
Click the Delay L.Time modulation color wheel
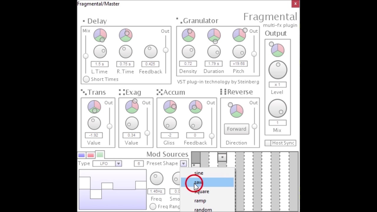point(100,35)
